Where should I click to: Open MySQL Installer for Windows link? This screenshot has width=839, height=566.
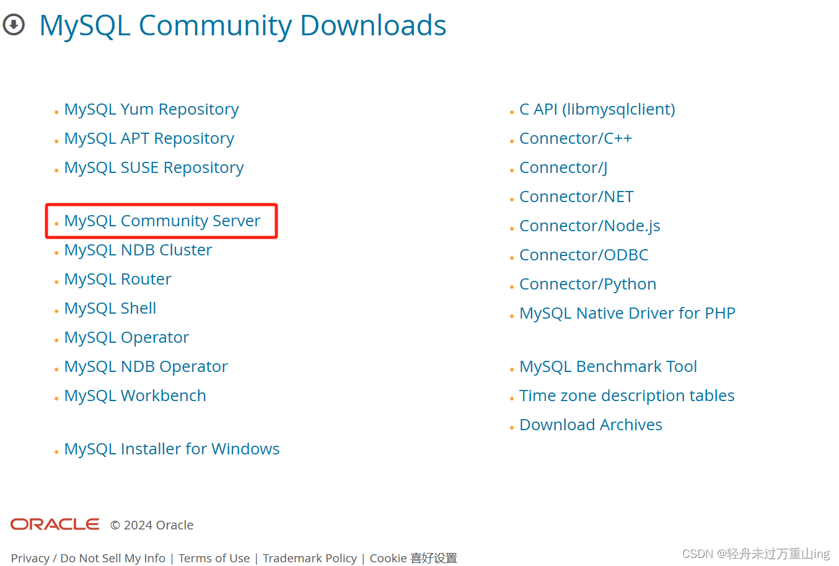172,449
